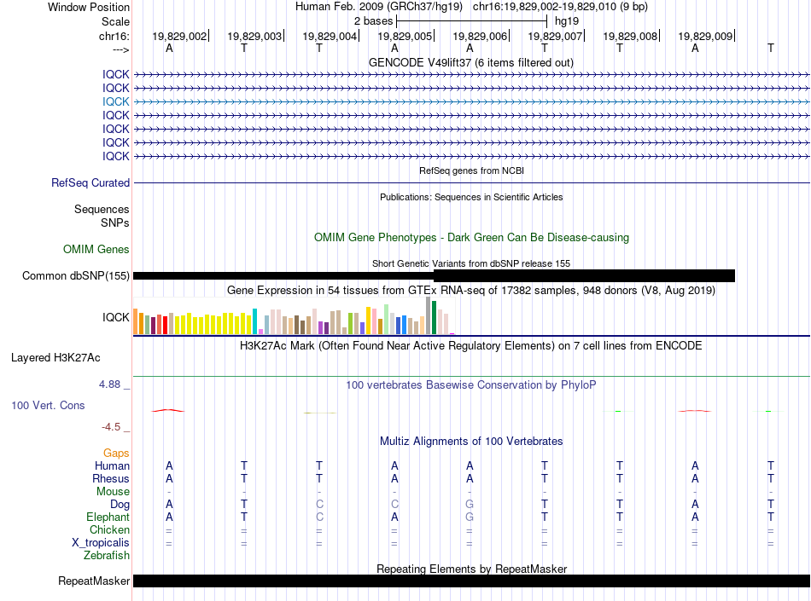
Task: Click the light blue IQCK transcript label
Action: click(x=115, y=101)
